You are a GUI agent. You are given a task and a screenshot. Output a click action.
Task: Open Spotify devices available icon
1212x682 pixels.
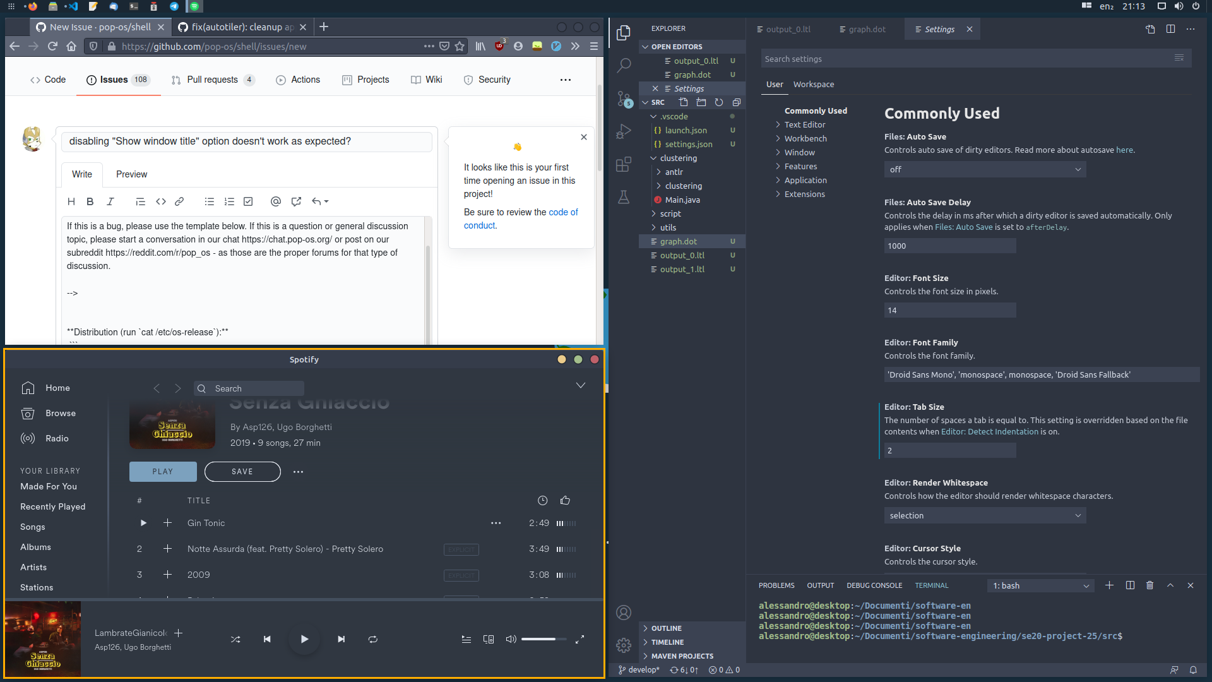488,639
